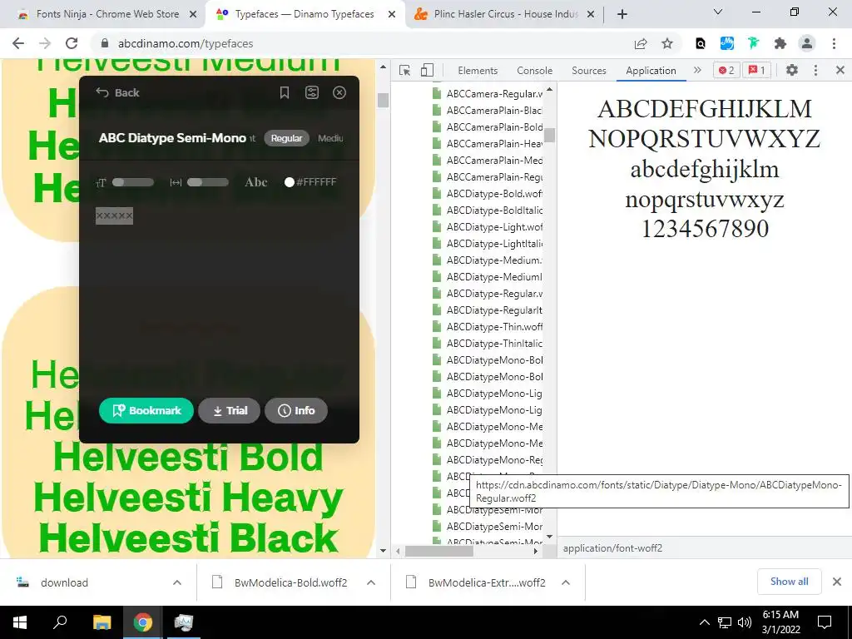Select the Regular weight pill
The height and width of the screenshot is (639, 852).
[x=287, y=138]
